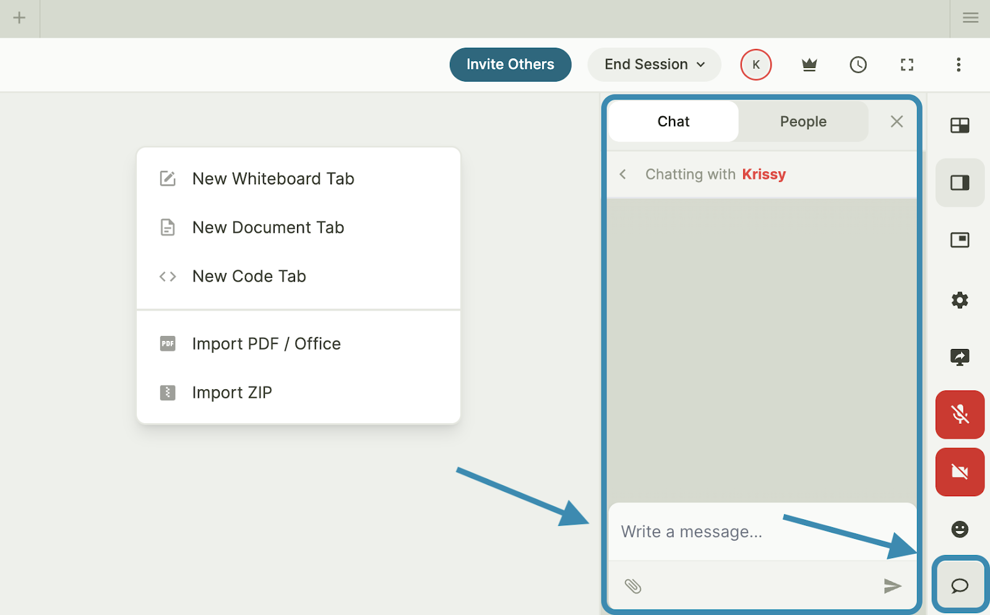Image resolution: width=990 pixels, height=615 pixels.
Task: Enter fullscreen mode
Action: tap(907, 64)
